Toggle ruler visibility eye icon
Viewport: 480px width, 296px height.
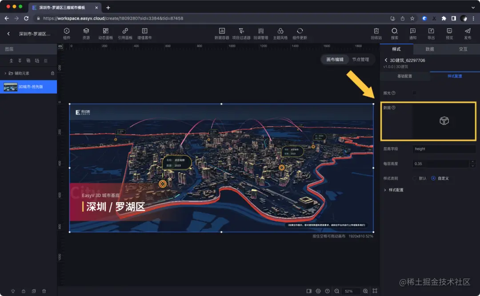60,46
